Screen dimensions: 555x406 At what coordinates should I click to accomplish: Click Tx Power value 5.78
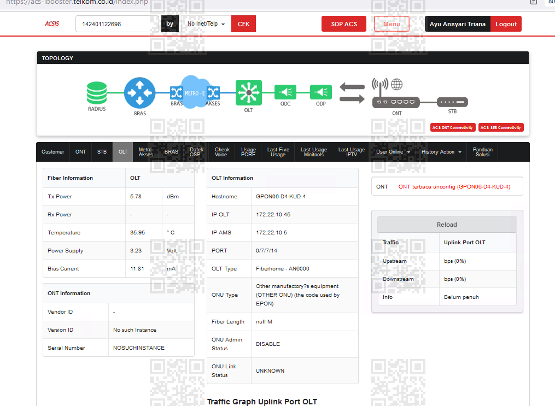(136, 197)
